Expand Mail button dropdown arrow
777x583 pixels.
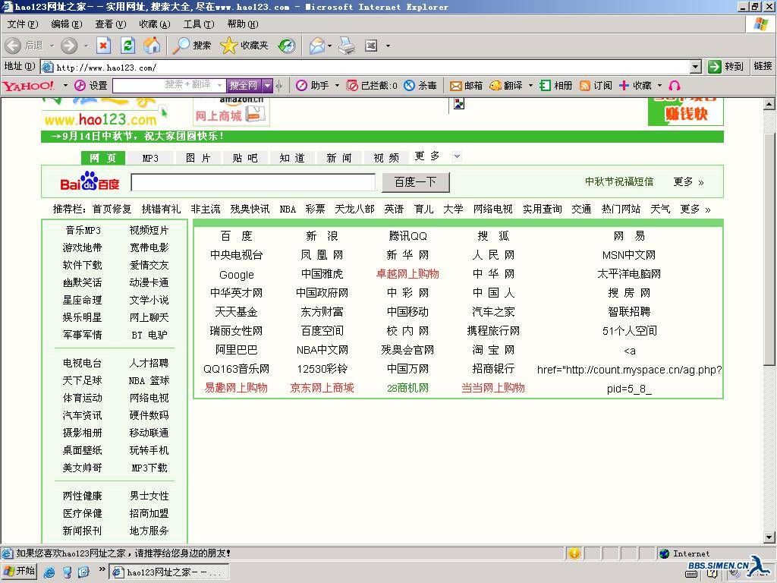tap(329, 46)
